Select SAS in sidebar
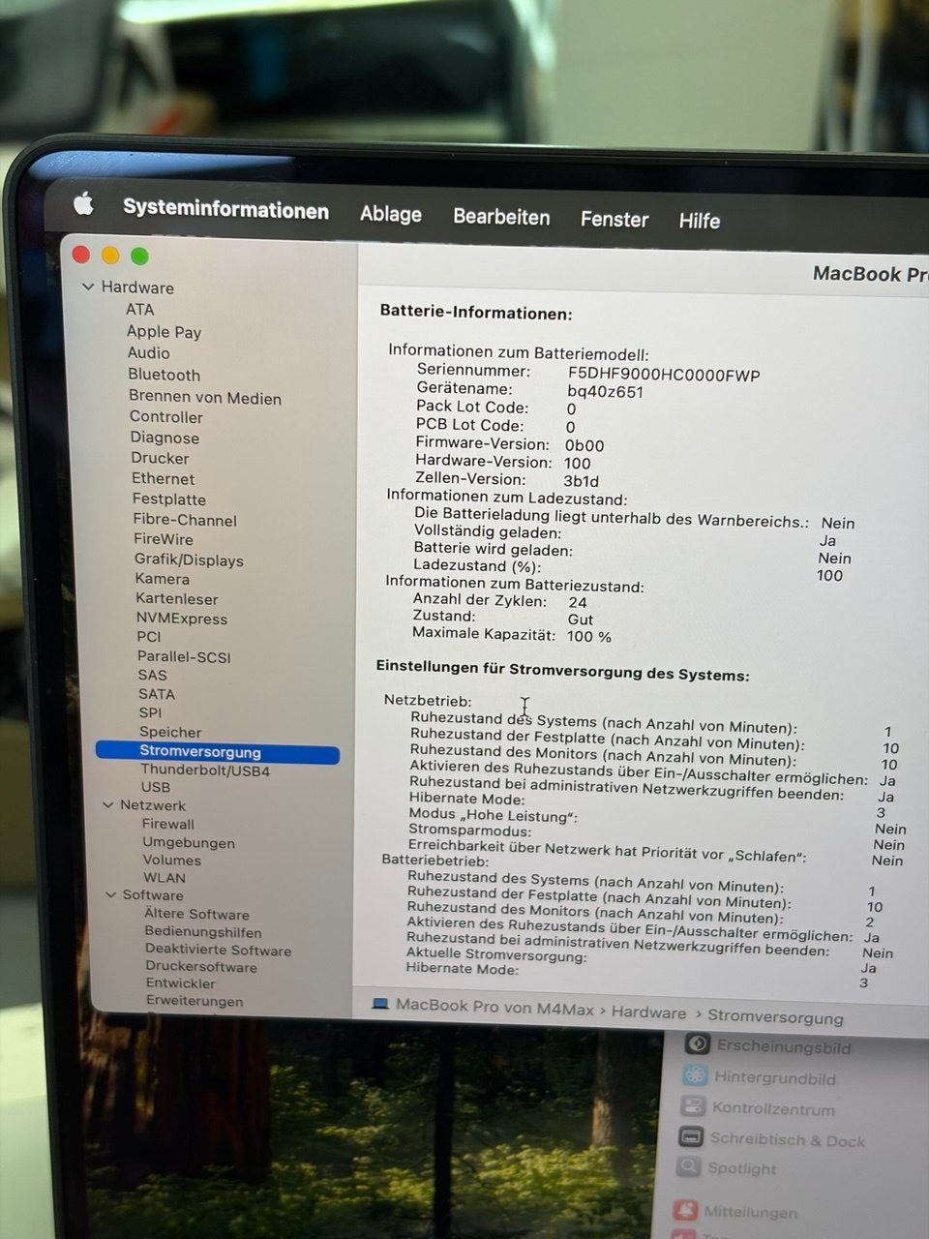This screenshot has width=929, height=1239. [x=152, y=675]
